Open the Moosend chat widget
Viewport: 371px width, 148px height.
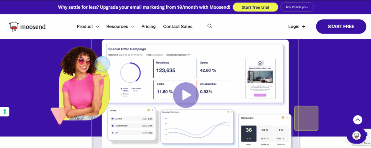coord(356,135)
